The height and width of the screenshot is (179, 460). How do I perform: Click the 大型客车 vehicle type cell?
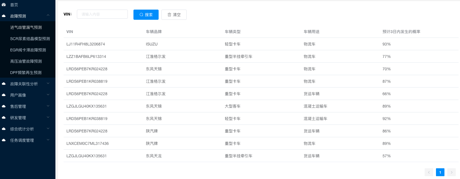pos(233,106)
